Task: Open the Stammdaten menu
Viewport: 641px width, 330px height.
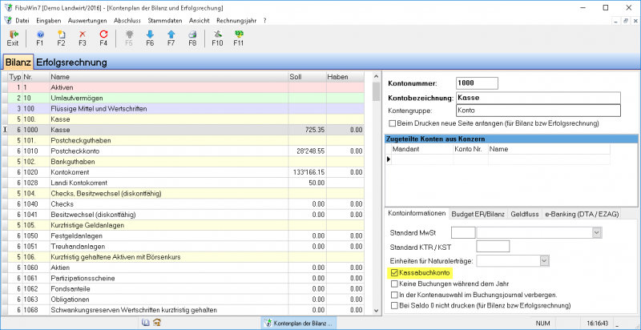Action: (166, 20)
